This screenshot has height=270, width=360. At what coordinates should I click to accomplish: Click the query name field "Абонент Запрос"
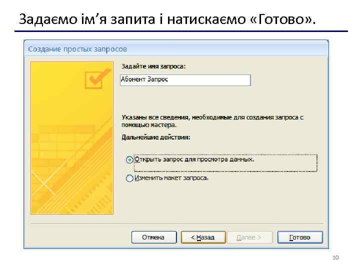pos(185,80)
